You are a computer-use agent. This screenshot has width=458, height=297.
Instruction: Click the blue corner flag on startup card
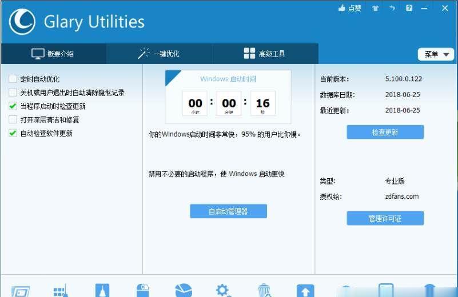171,76
